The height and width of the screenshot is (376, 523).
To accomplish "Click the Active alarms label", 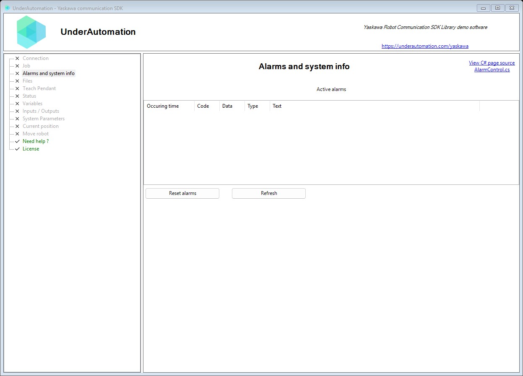I will 331,89.
